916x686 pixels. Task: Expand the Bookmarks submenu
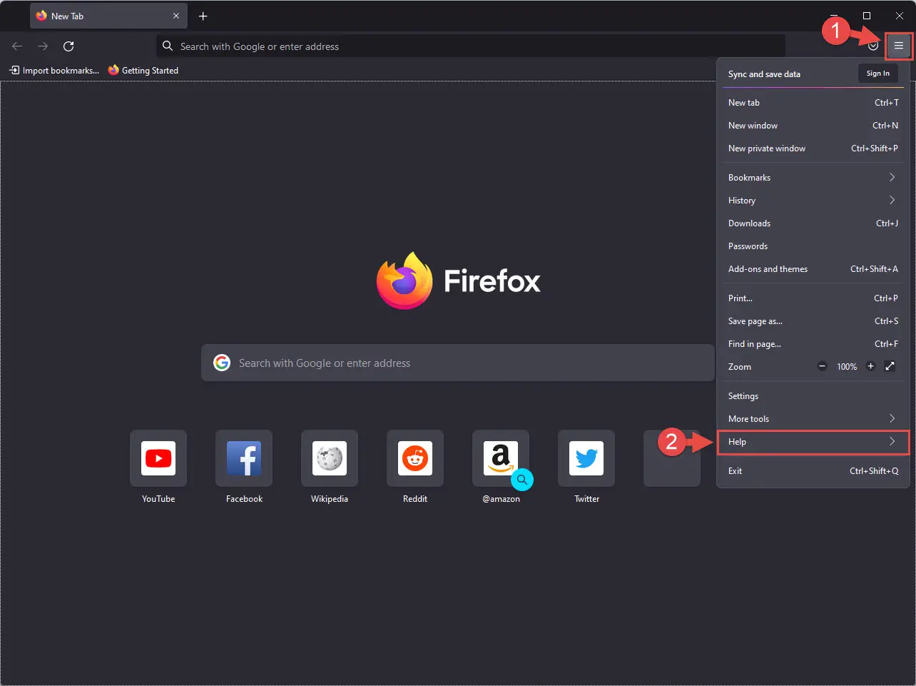tap(813, 178)
